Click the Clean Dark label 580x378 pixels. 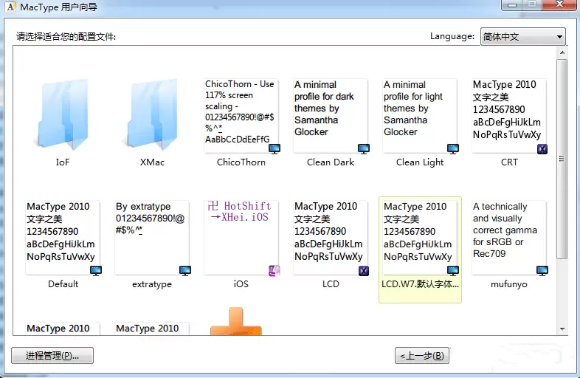(x=331, y=162)
